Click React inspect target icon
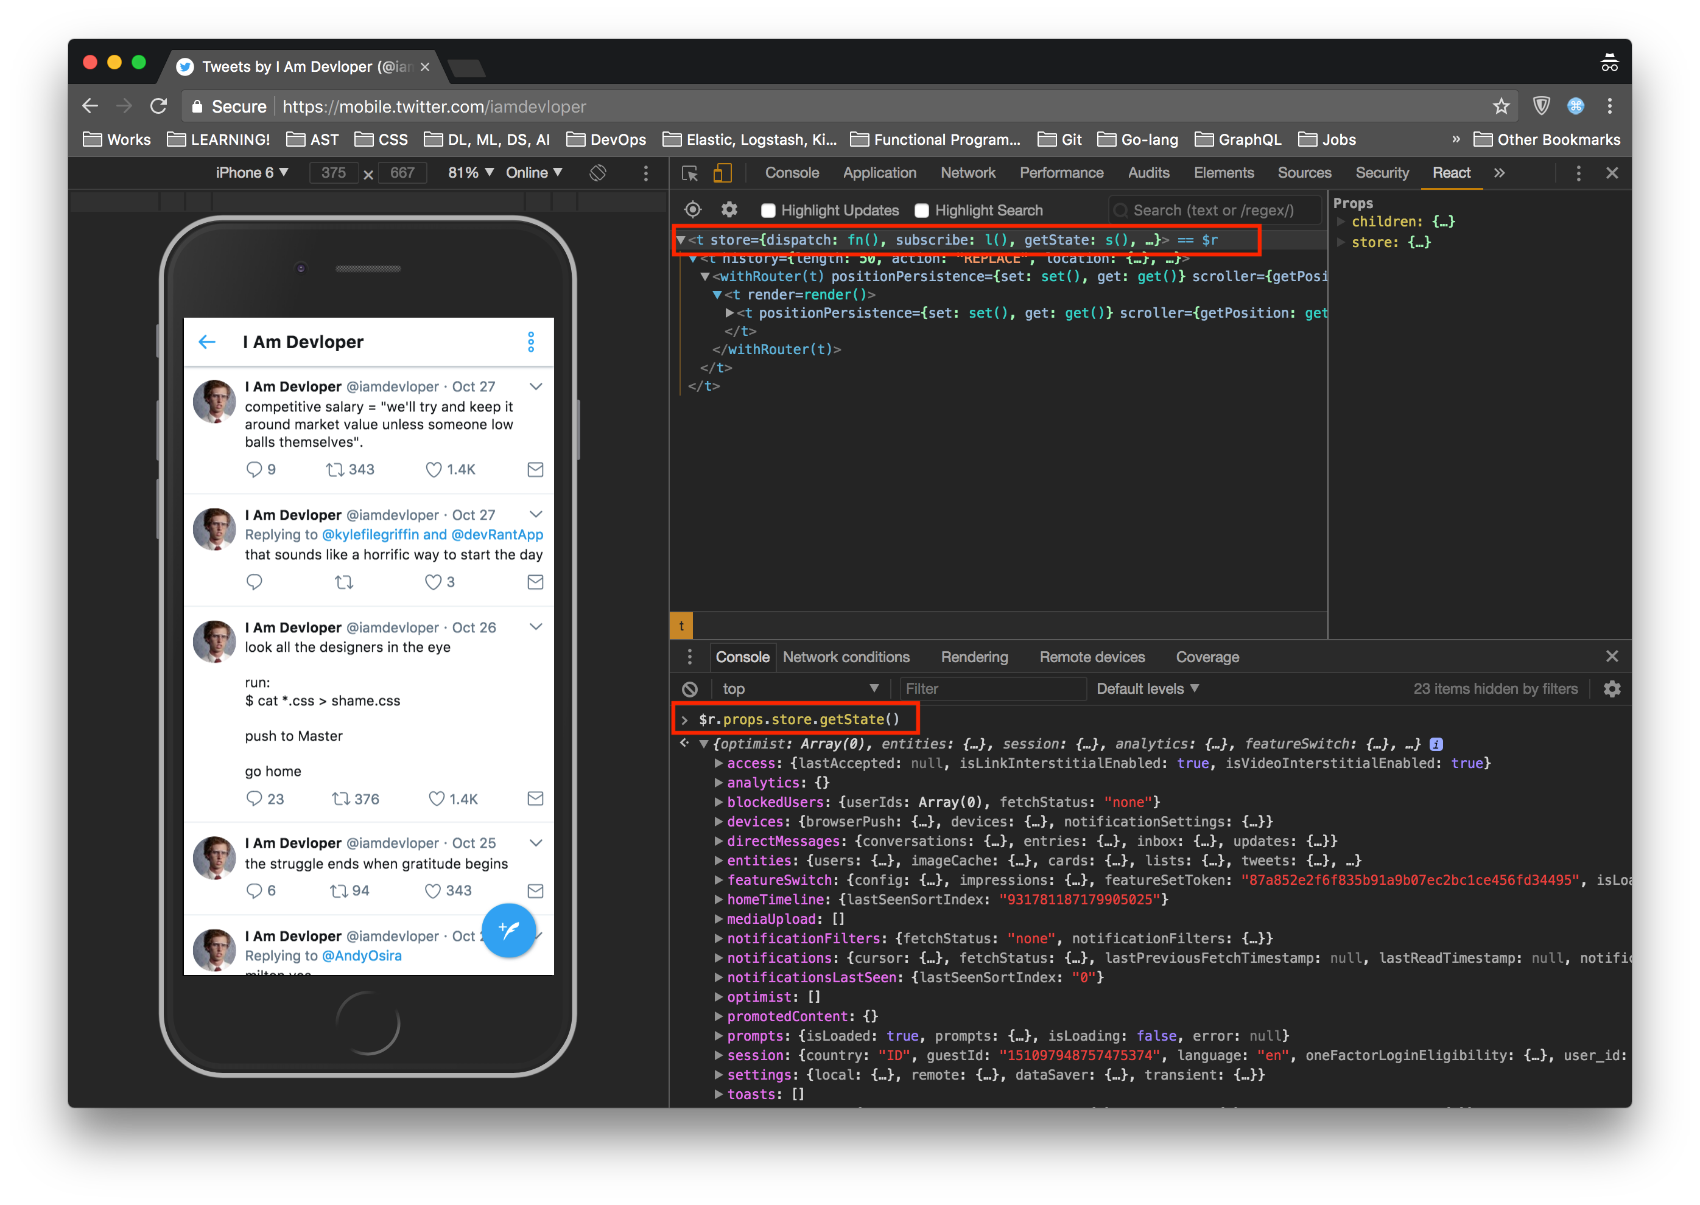The width and height of the screenshot is (1700, 1205). 692,210
